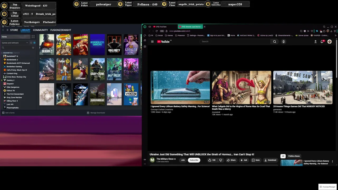
Task: Open the browser downloads icon
Action: tap(331, 31)
